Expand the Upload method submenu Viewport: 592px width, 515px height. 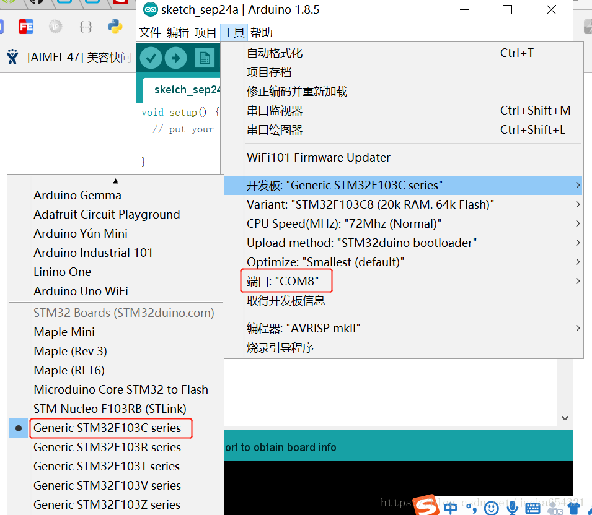coord(402,243)
